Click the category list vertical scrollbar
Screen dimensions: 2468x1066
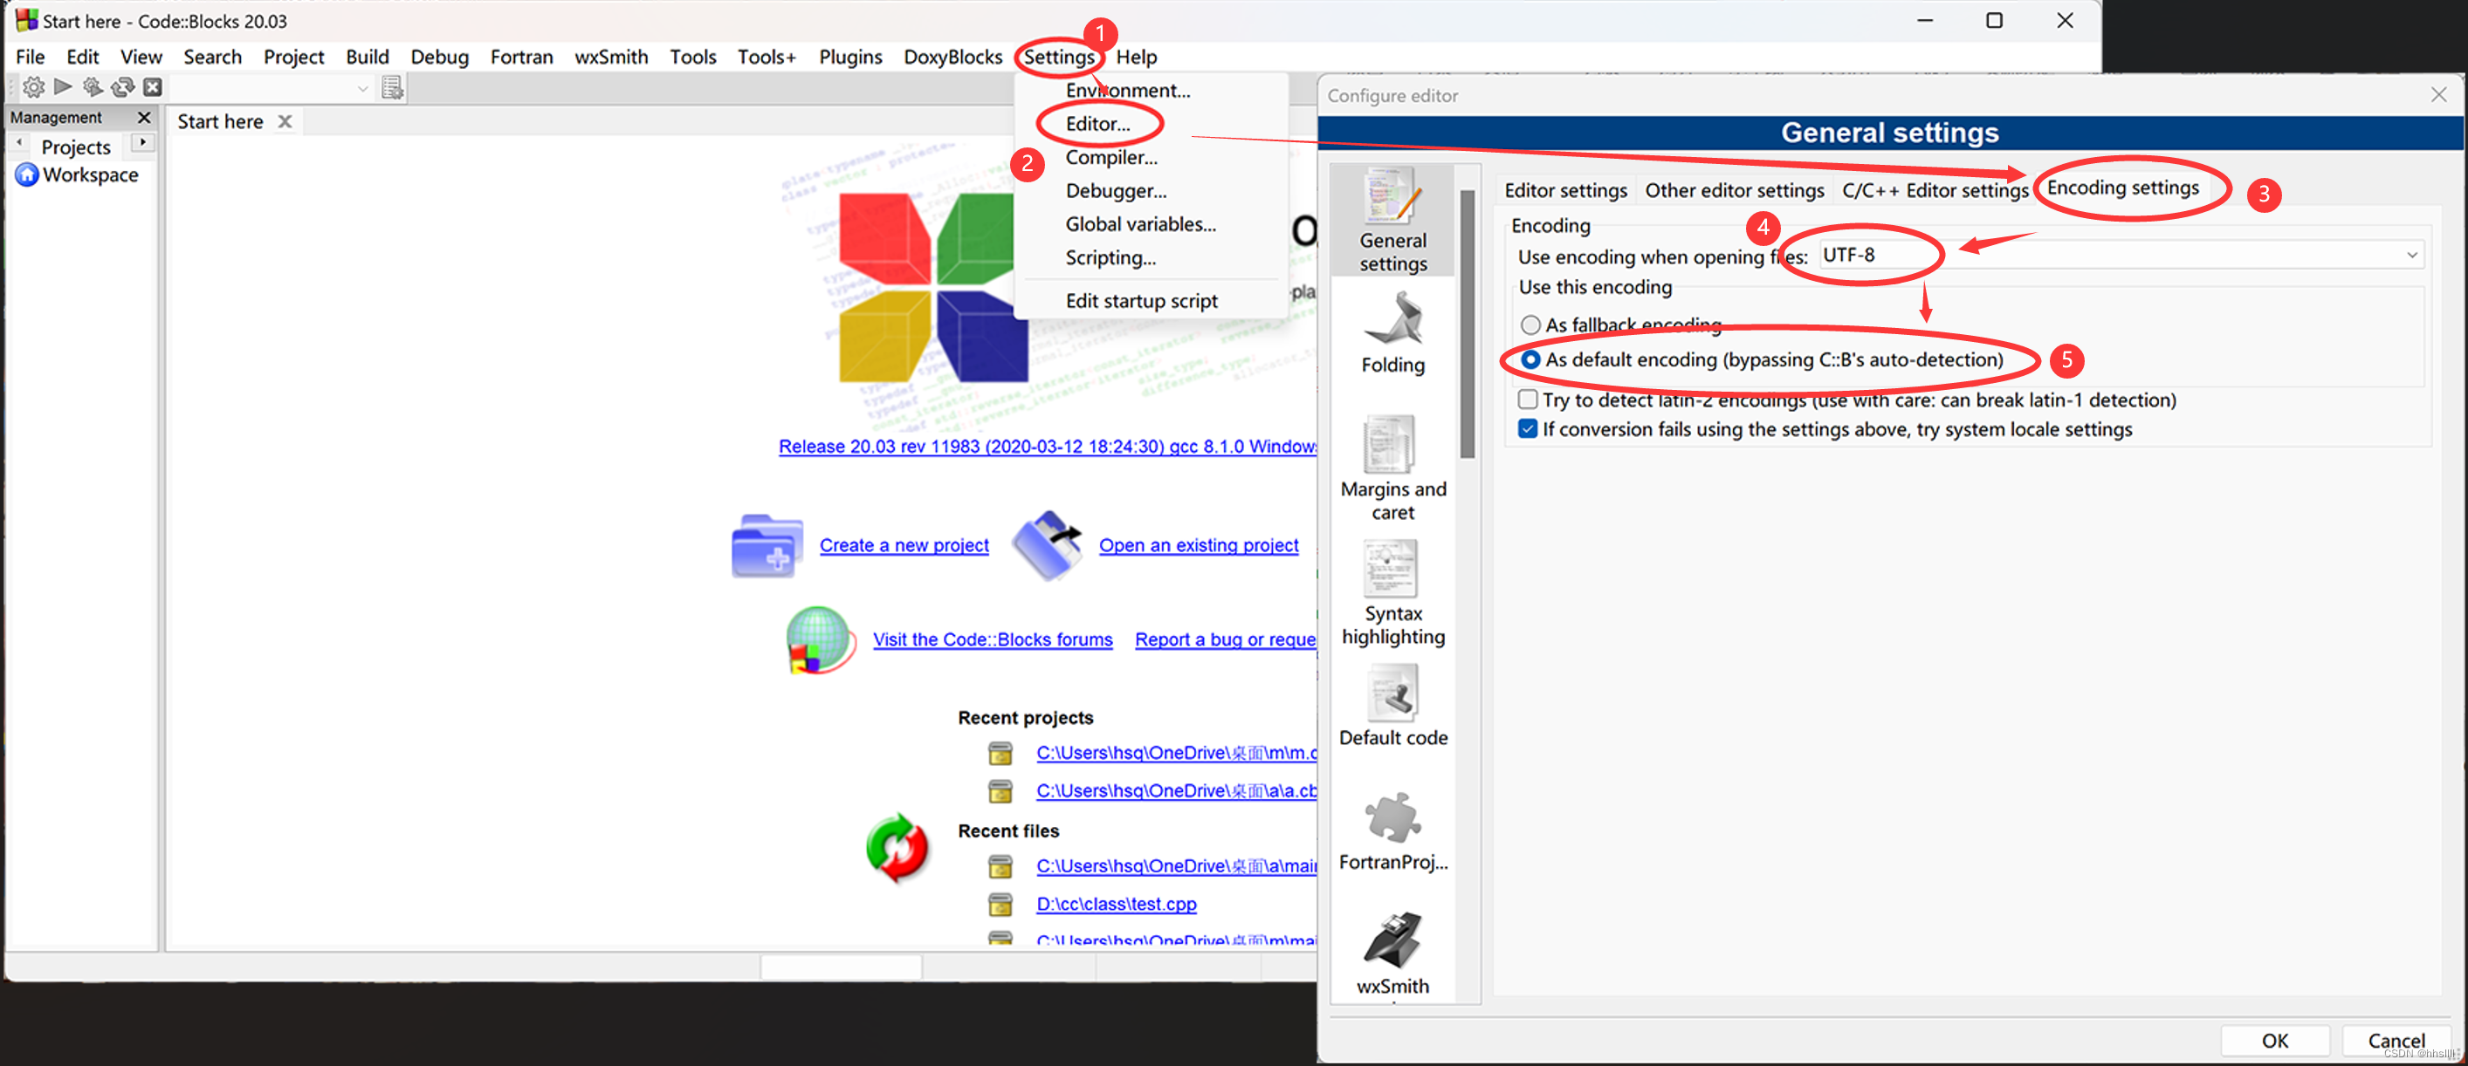pyautogui.click(x=1467, y=325)
